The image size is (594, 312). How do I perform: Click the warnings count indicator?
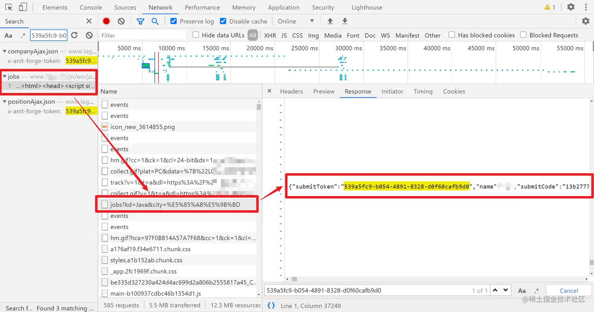click(550, 7)
